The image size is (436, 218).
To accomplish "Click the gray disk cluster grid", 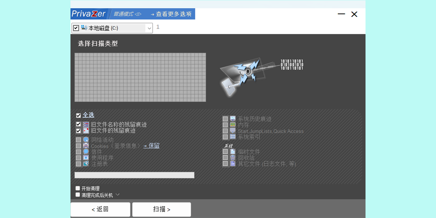I will [x=140, y=77].
